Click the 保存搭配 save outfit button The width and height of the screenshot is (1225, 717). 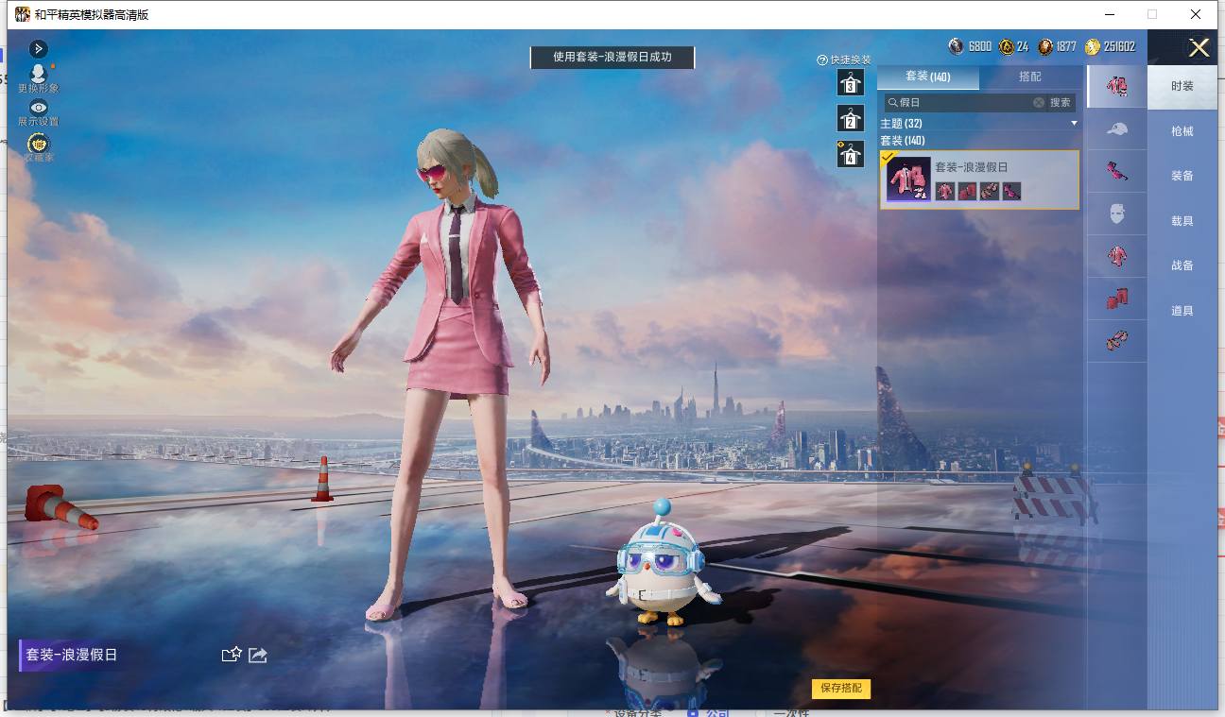tap(841, 689)
